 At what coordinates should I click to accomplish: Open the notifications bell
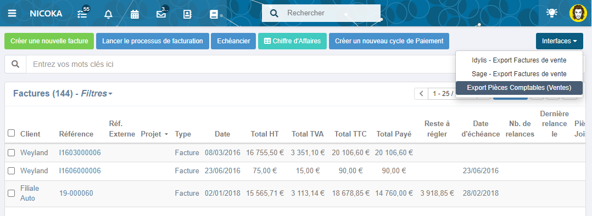pos(108,14)
